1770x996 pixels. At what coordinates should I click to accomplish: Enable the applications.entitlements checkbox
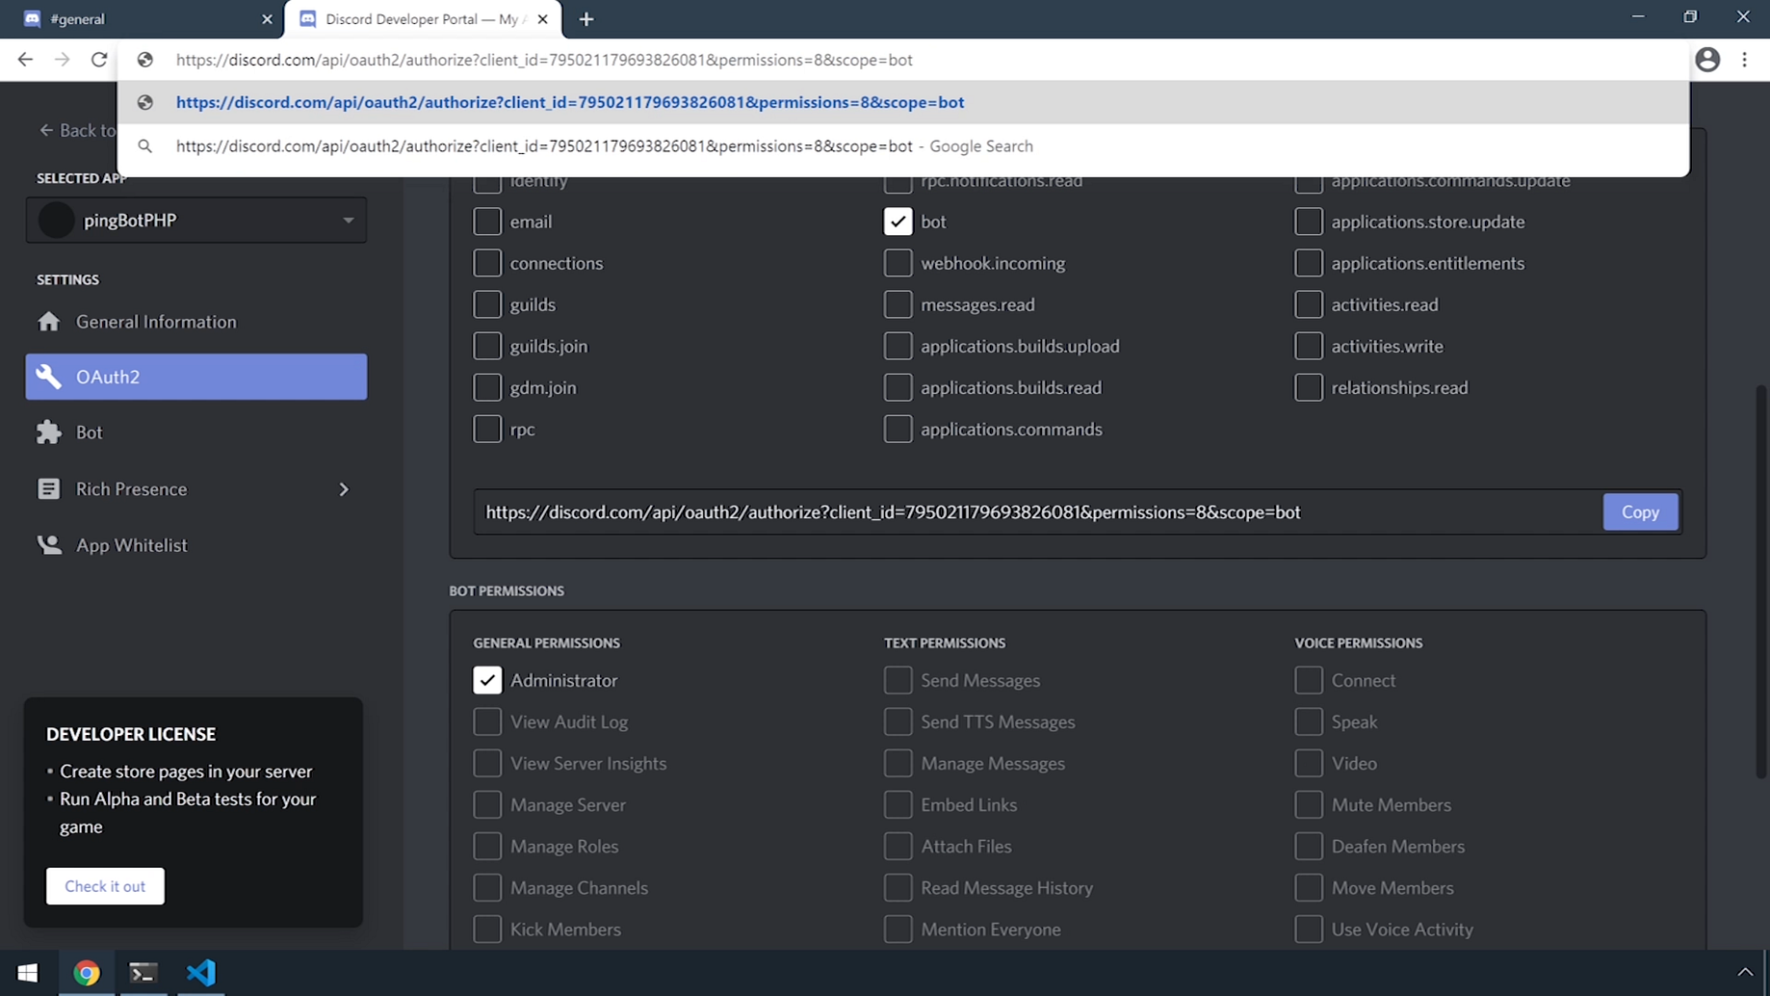click(1309, 263)
